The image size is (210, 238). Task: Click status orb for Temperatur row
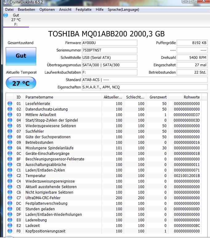[10, 175]
